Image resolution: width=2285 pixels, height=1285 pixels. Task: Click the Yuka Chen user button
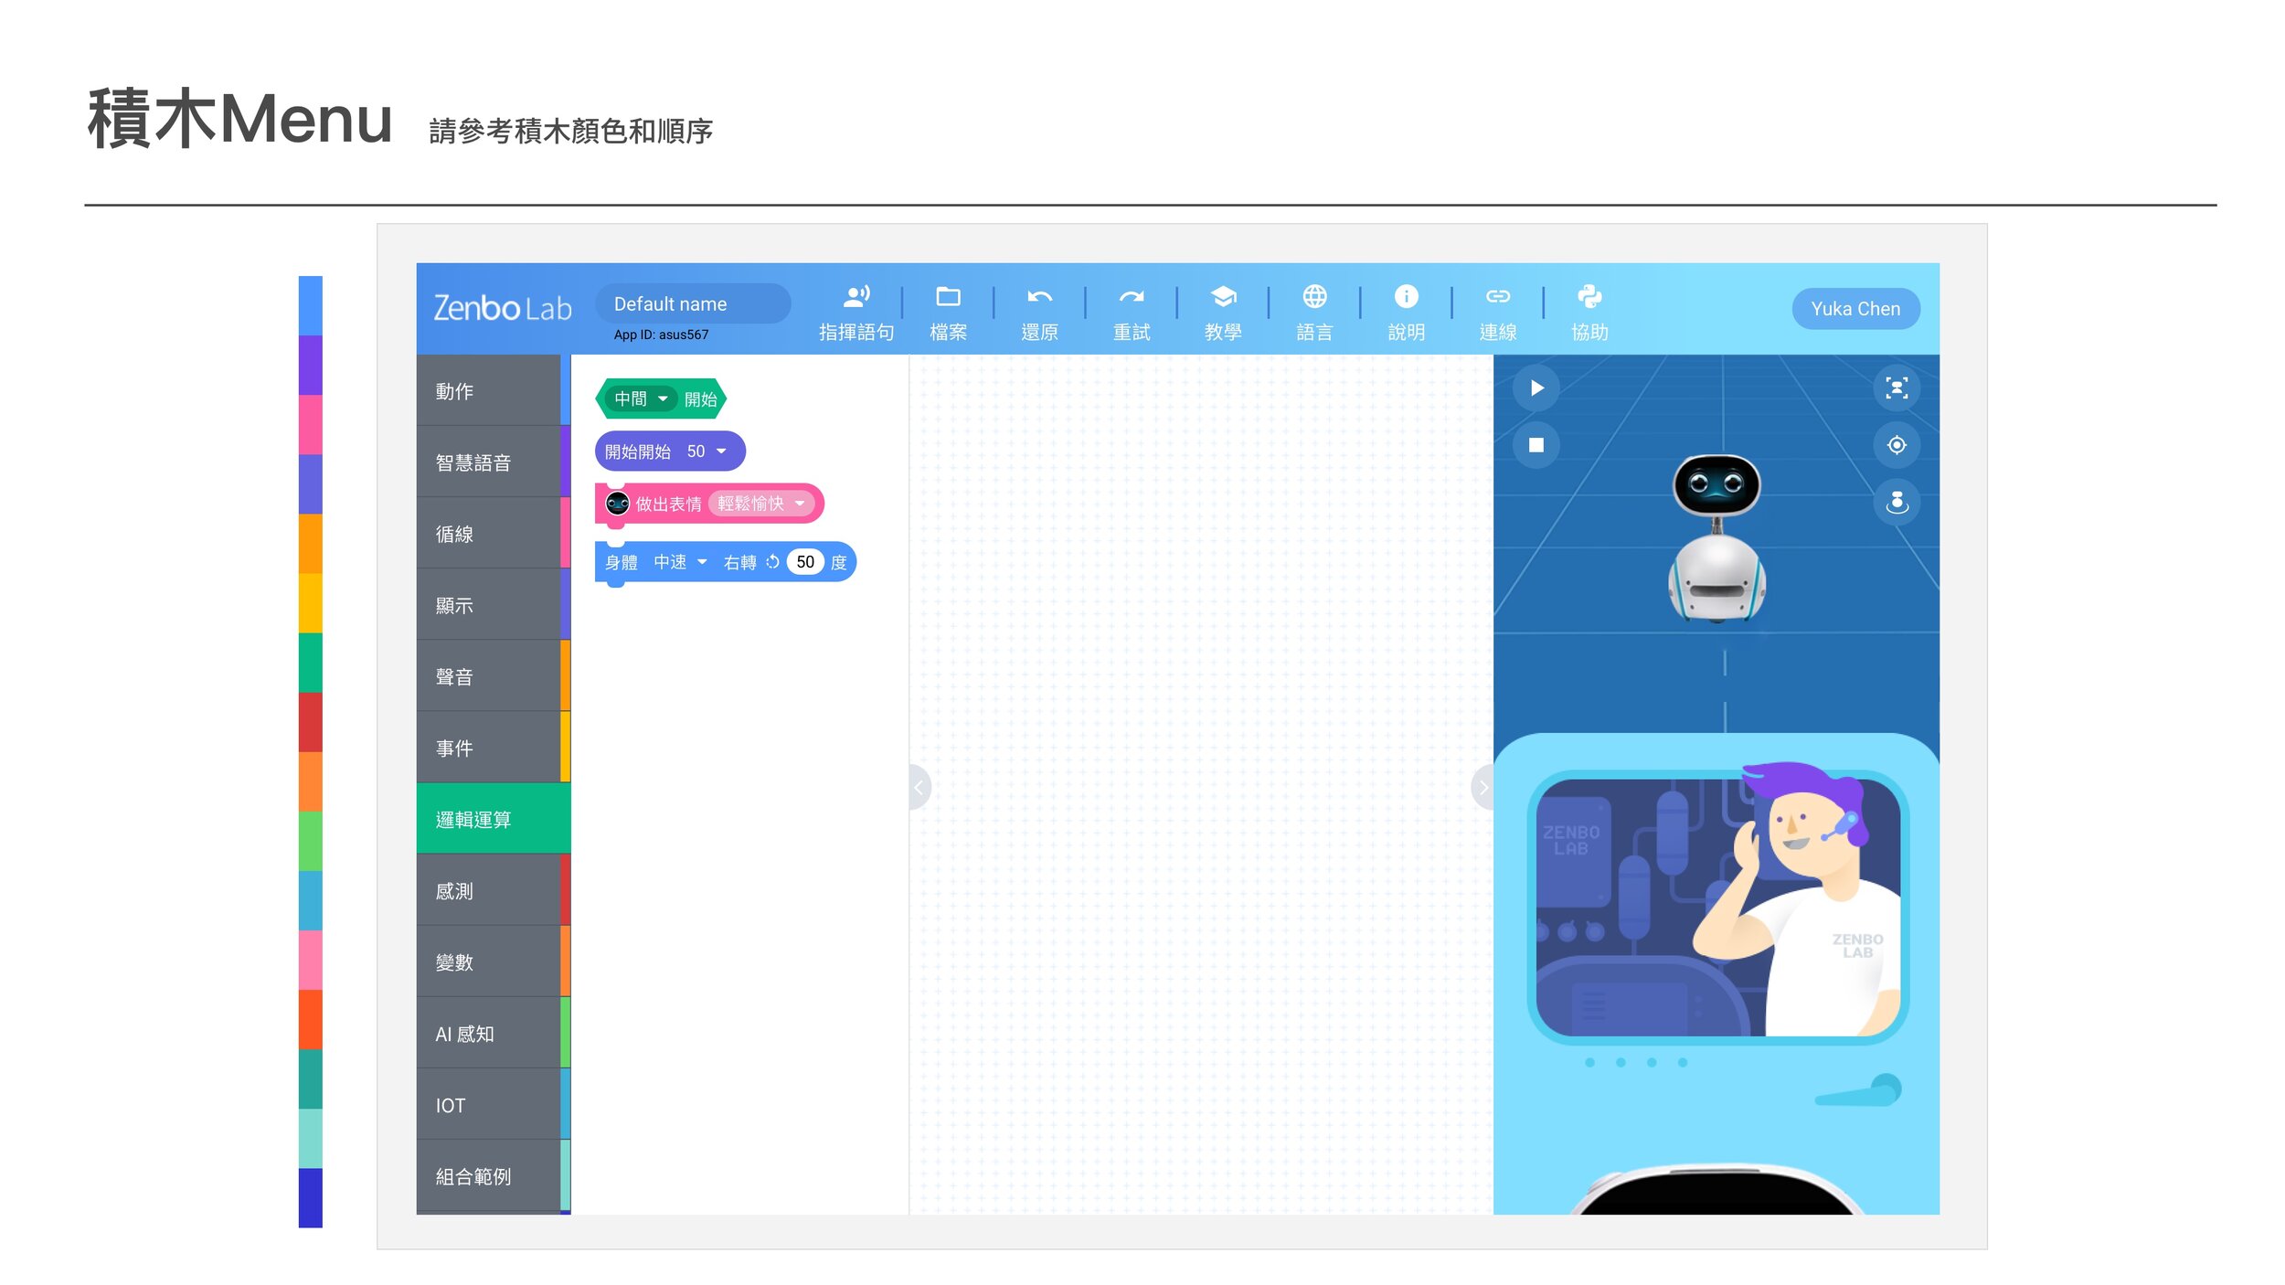(x=1855, y=309)
